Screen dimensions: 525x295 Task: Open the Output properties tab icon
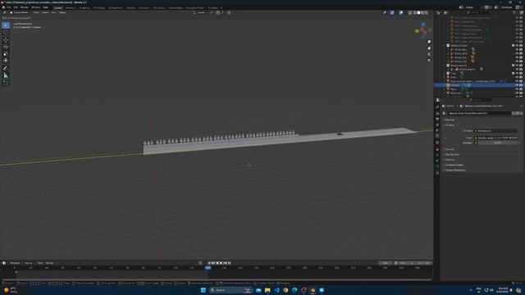pyautogui.click(x=437, y=119)
